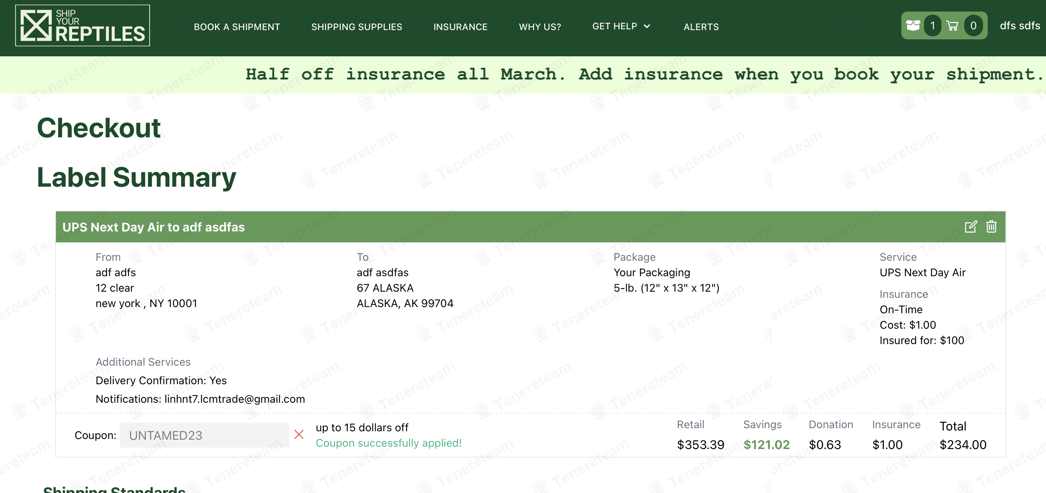Visit the Why Us? page
This screenshot has width=1046, height=493.
coord(540,27)
